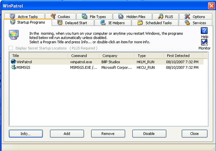This screenshot has height=151, width=216.
Task: Click the IE Helpers tab icon
Action: (x=103, y=22)
